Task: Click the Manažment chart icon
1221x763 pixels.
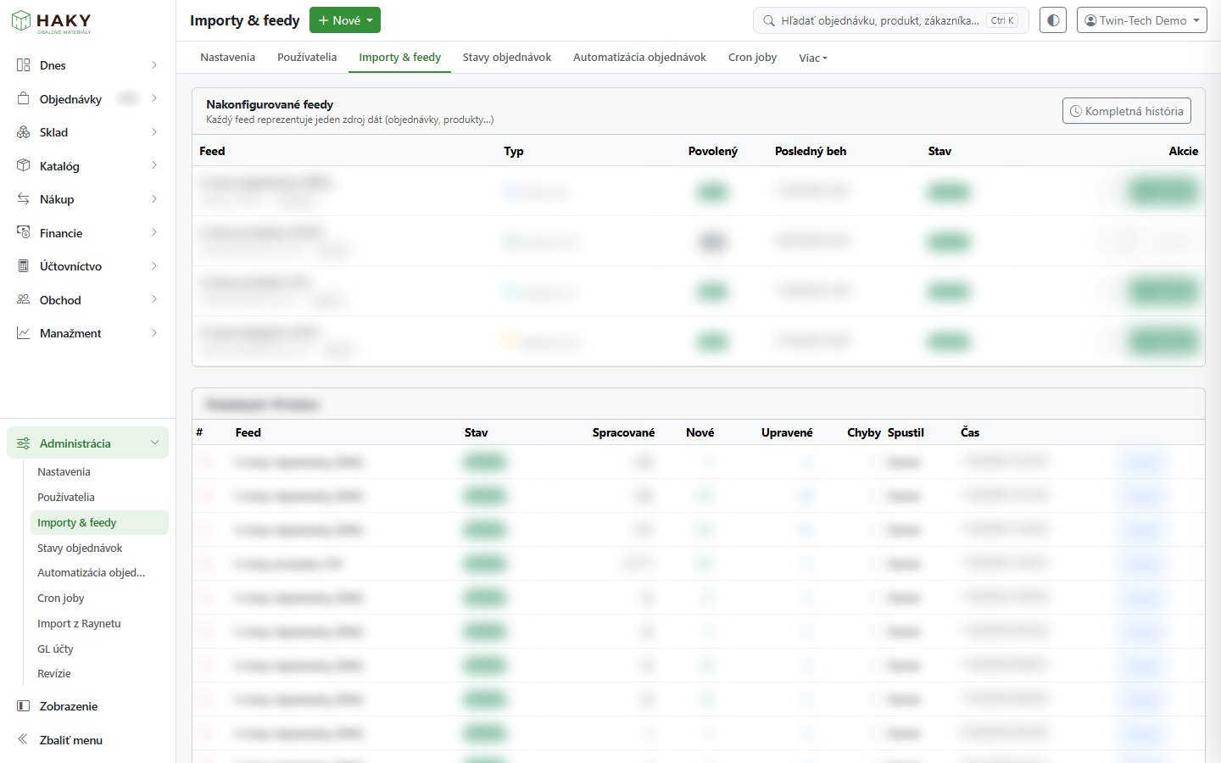Action: 24,333
